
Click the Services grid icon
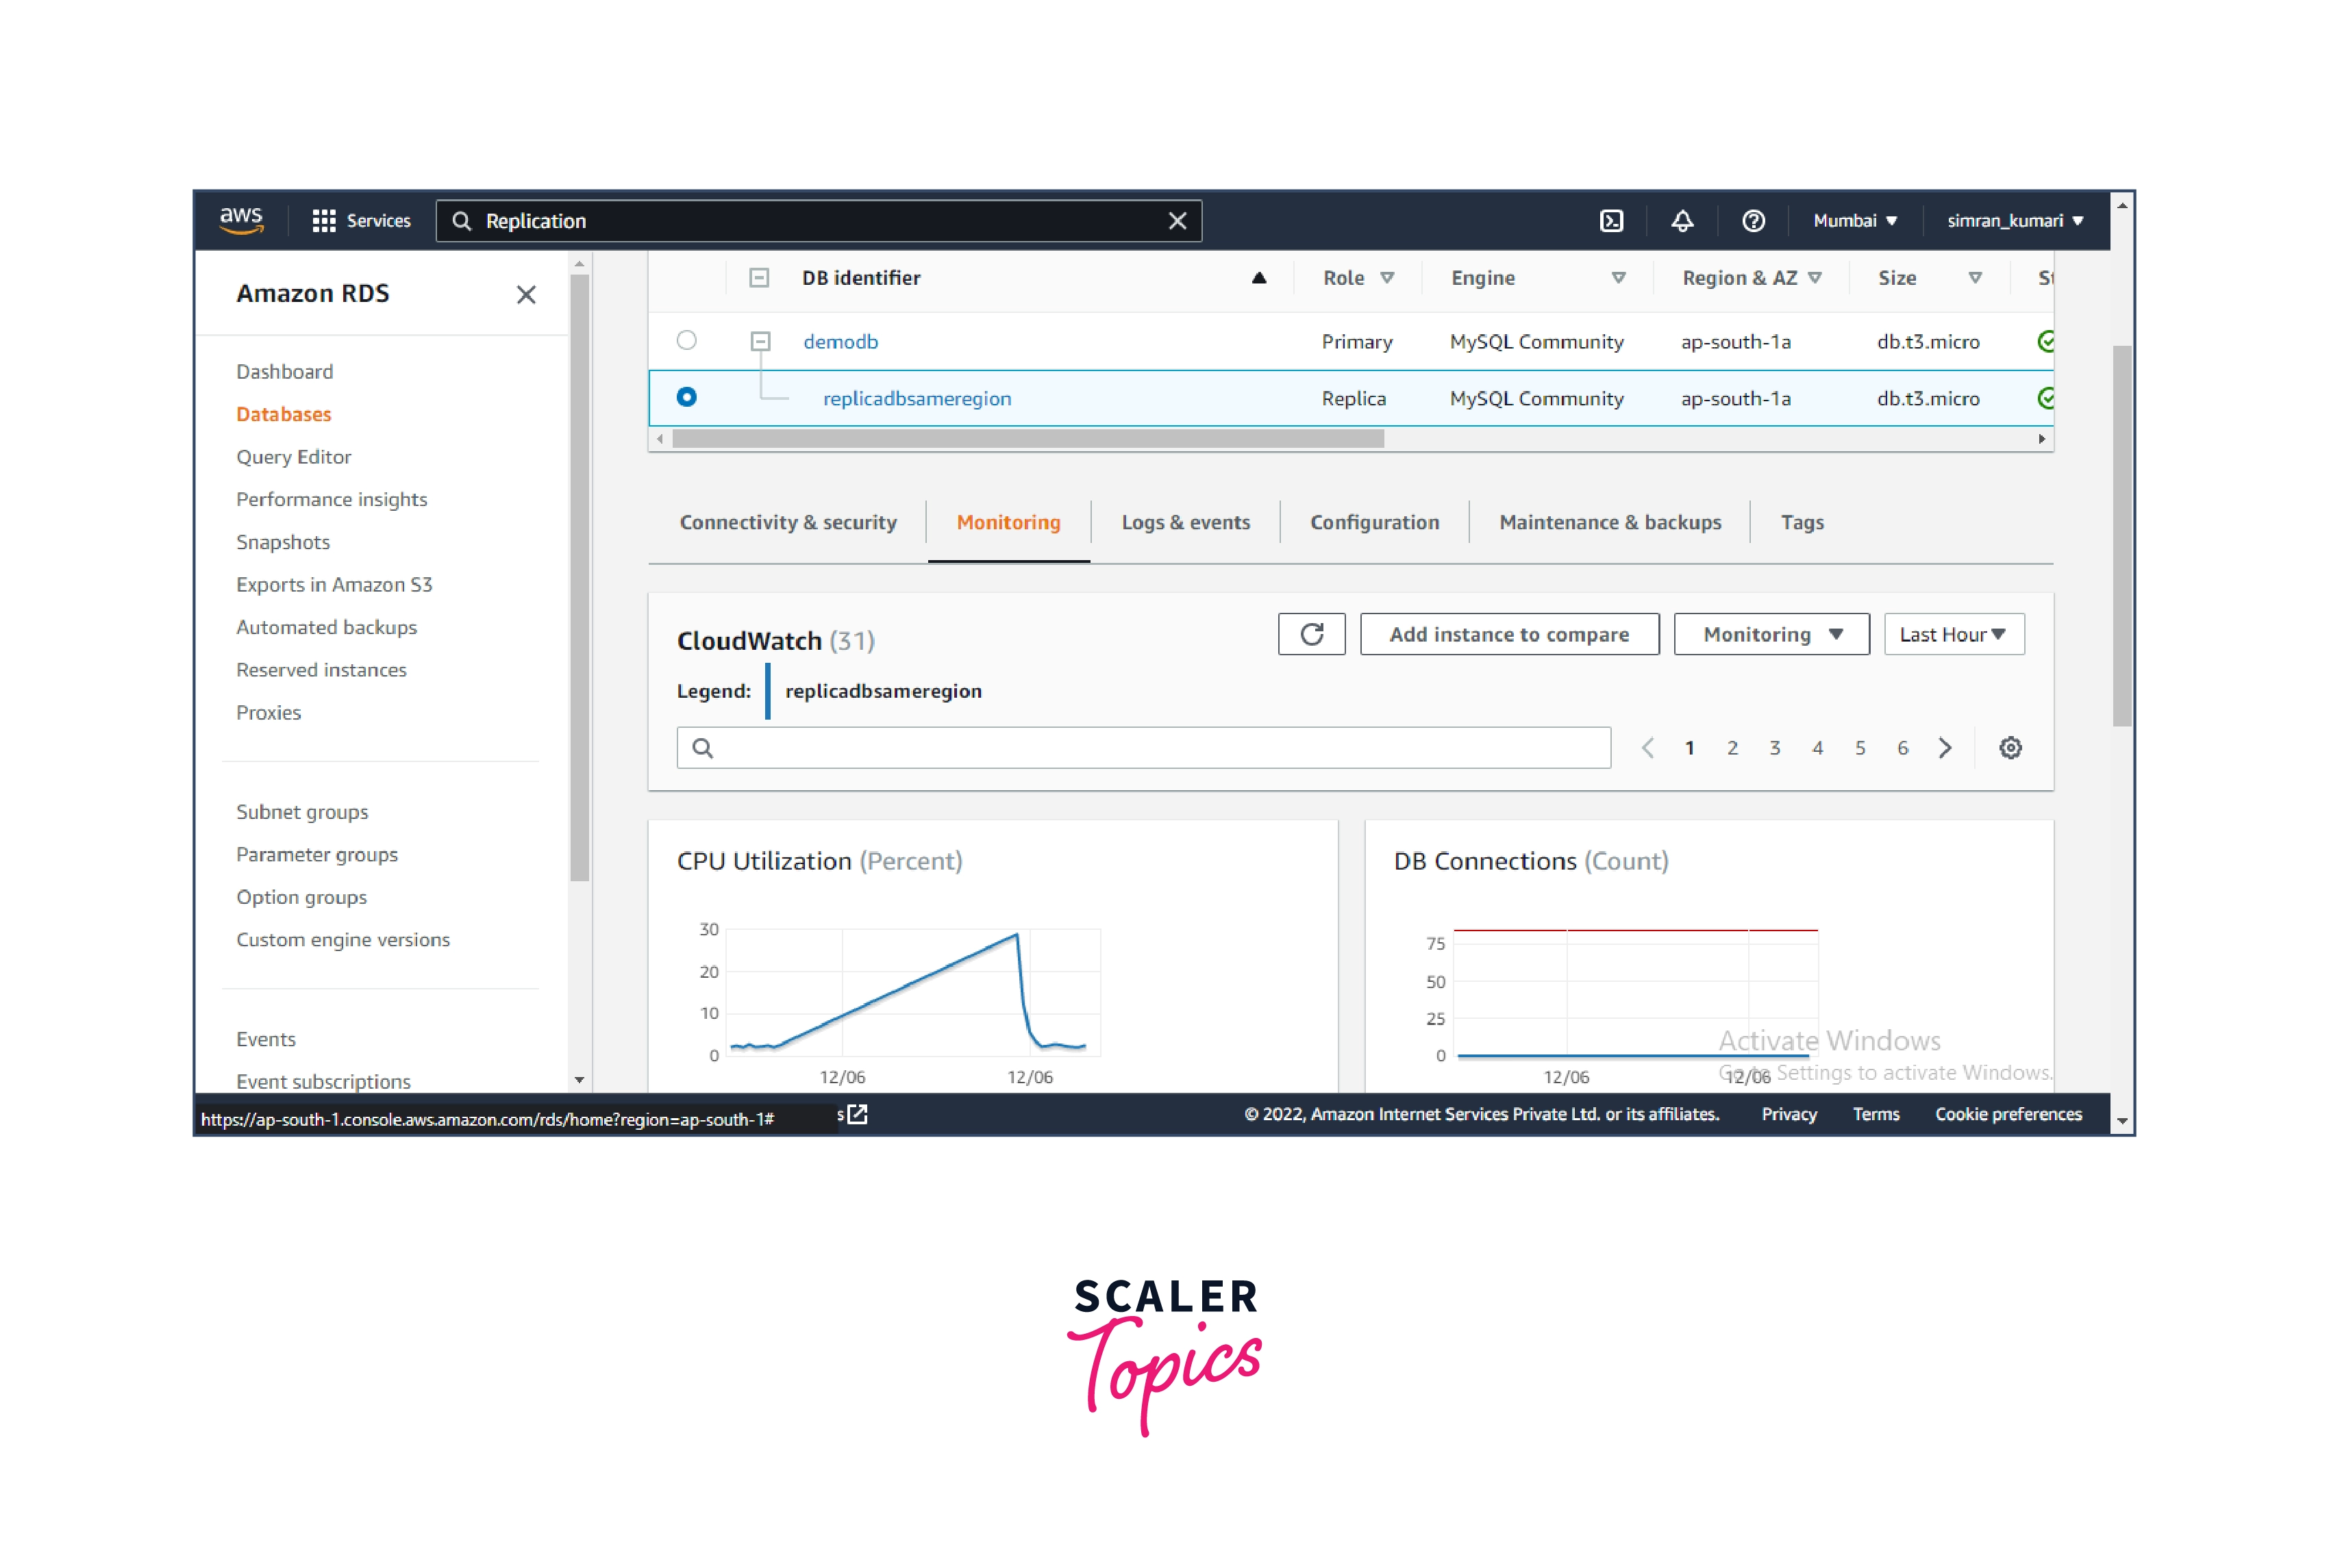coord(323,221)
